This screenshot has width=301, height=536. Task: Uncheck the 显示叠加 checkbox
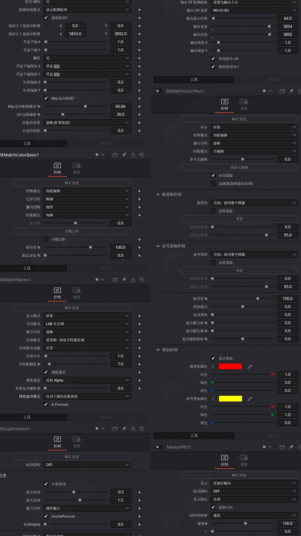pyautogui.click(x=213, y=358)
